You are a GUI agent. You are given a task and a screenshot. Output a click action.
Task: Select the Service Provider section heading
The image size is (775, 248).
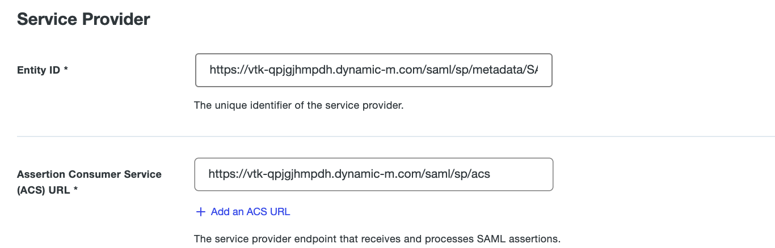(x=83, y=19)
